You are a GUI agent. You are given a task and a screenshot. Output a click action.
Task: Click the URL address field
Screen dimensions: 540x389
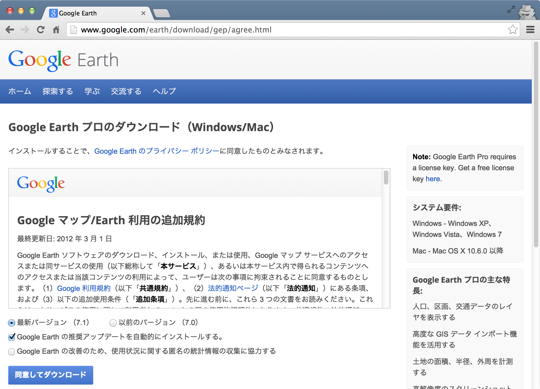(x=292, y=29)
